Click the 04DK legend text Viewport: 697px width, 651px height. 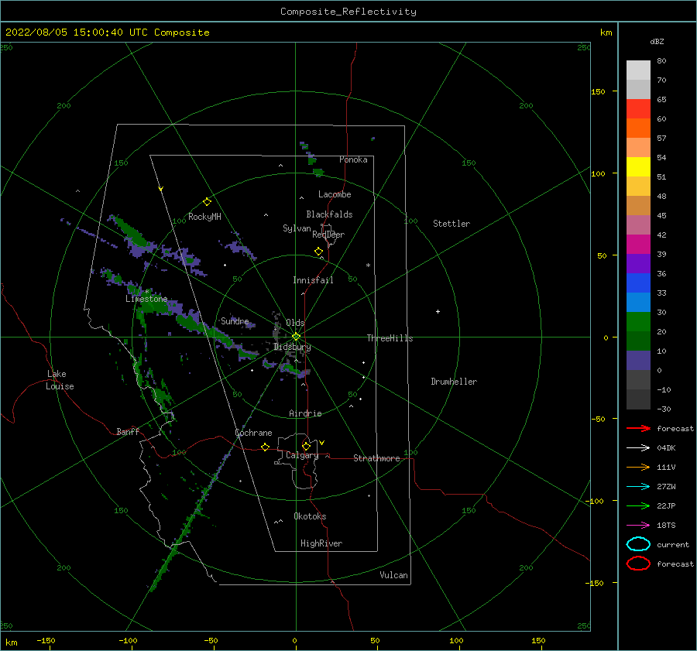[x=666, y=448]
